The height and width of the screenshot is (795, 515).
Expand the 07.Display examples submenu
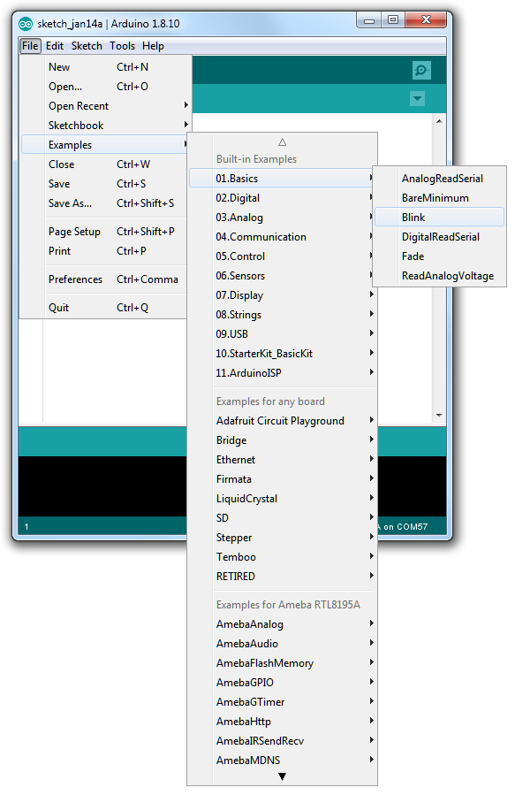click(x=282, y=295)
